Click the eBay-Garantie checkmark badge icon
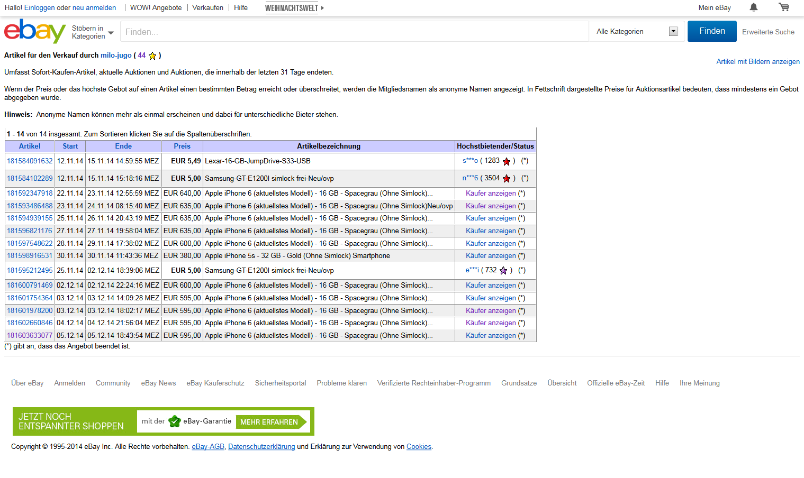 tap(174, 421)
